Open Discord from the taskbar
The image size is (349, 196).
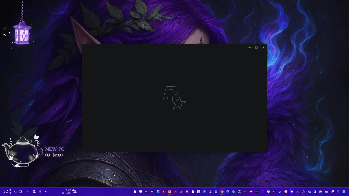click(292, 192)
